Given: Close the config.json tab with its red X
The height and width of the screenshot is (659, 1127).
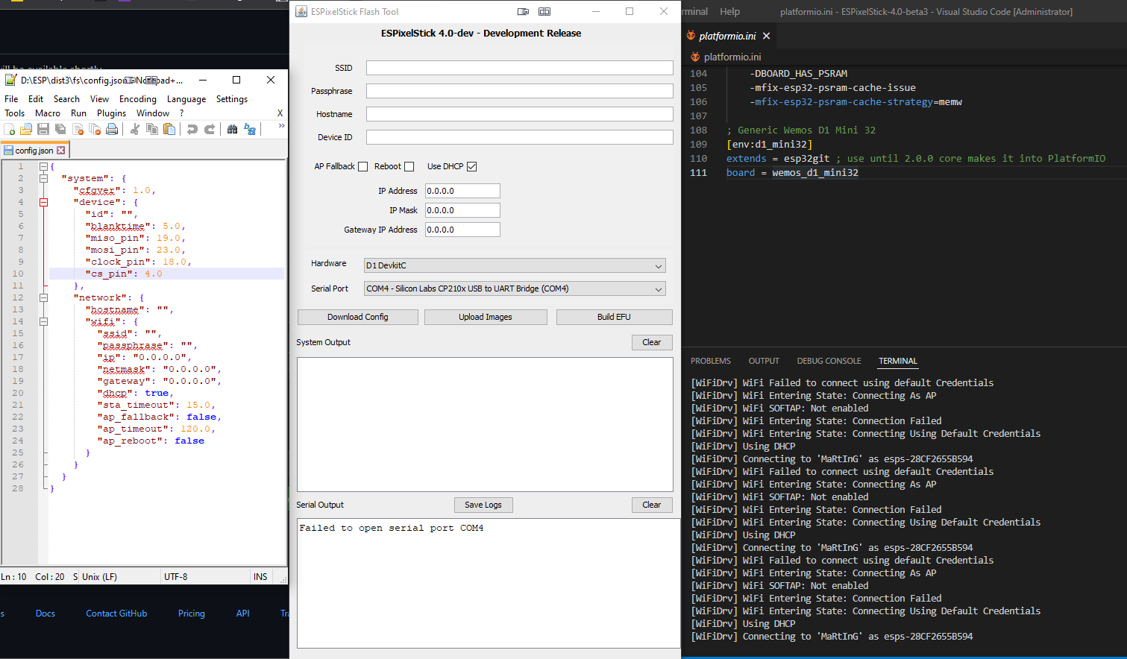Looking at the screenshot, I should [61, 150].
